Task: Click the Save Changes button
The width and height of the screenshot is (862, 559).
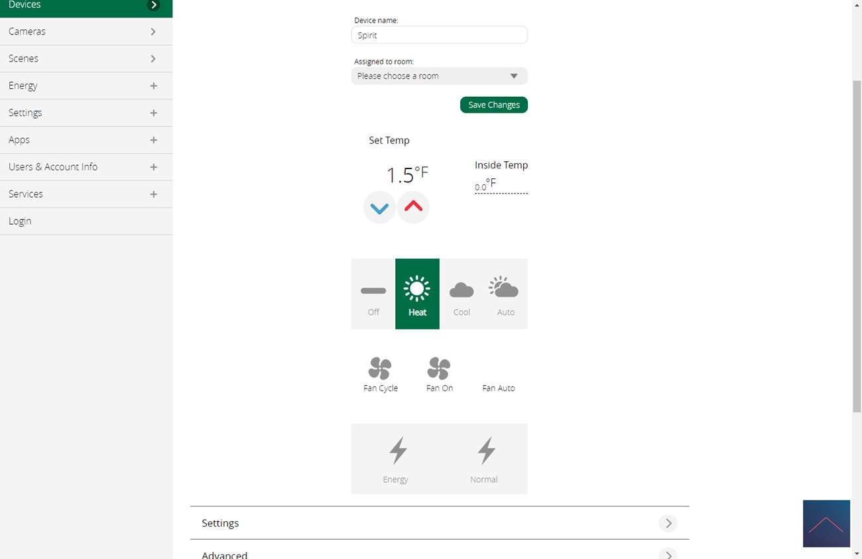Action: [493, 105]
